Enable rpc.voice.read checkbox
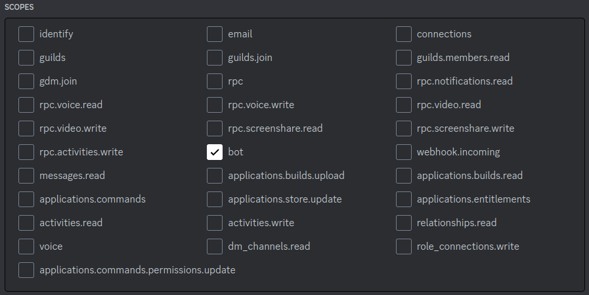This screenshot has height=295, width=589. 26,105
